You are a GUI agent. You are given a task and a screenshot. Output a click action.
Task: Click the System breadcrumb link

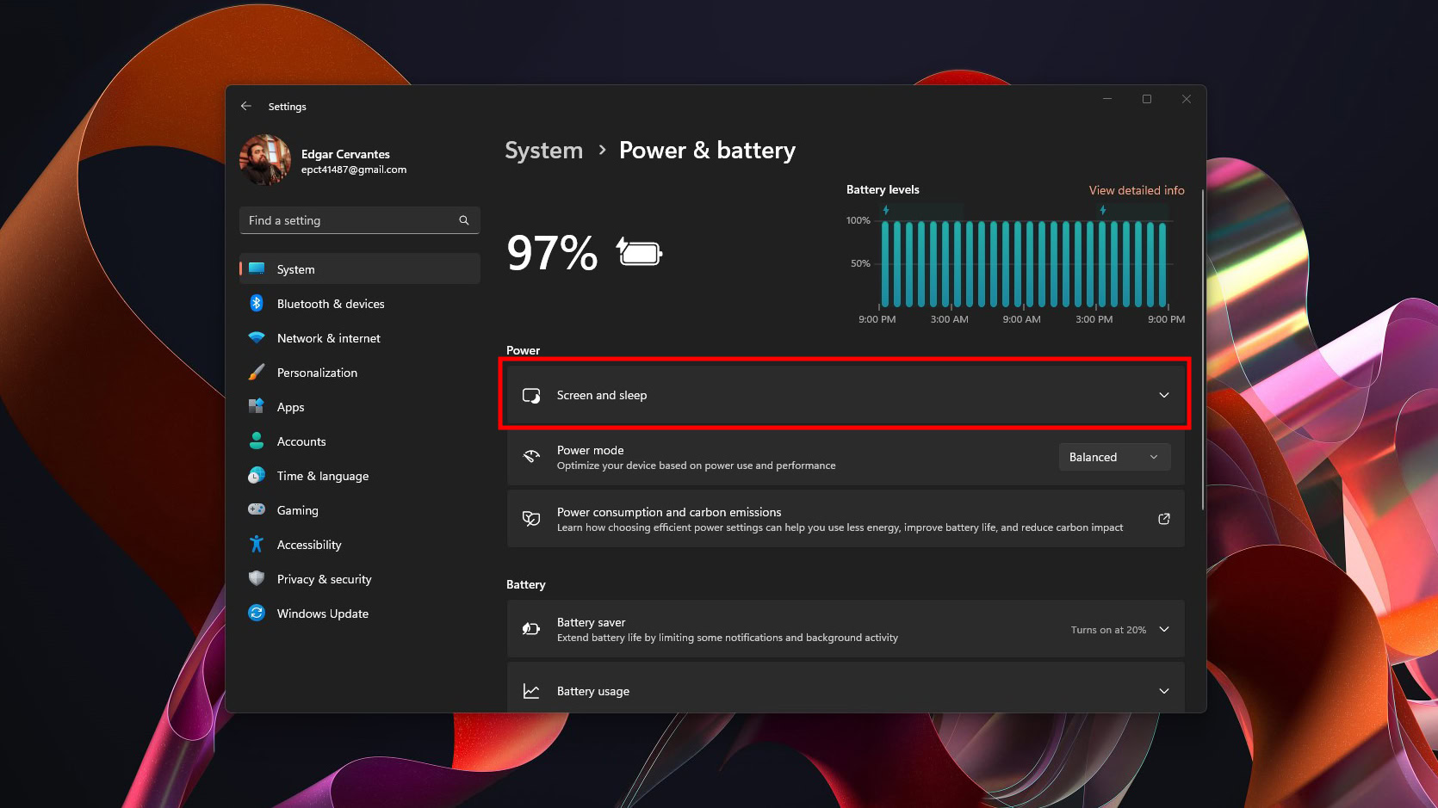click(x=544, y=151)
